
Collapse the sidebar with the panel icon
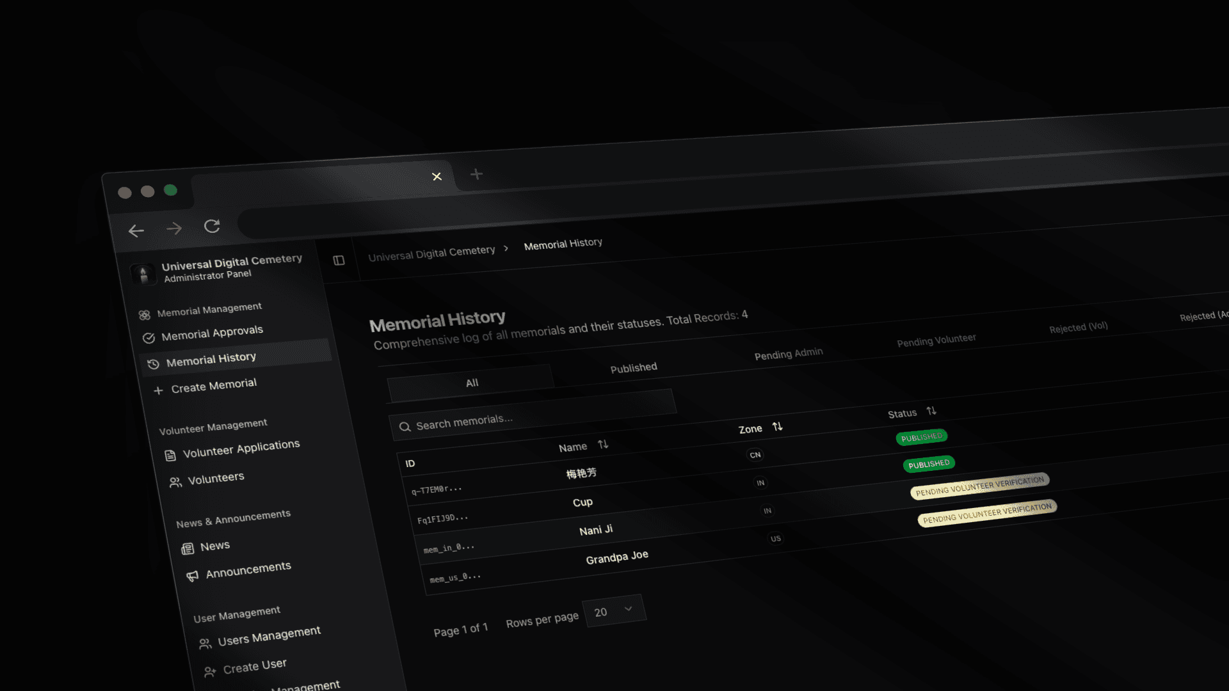[x=339, y=260]
